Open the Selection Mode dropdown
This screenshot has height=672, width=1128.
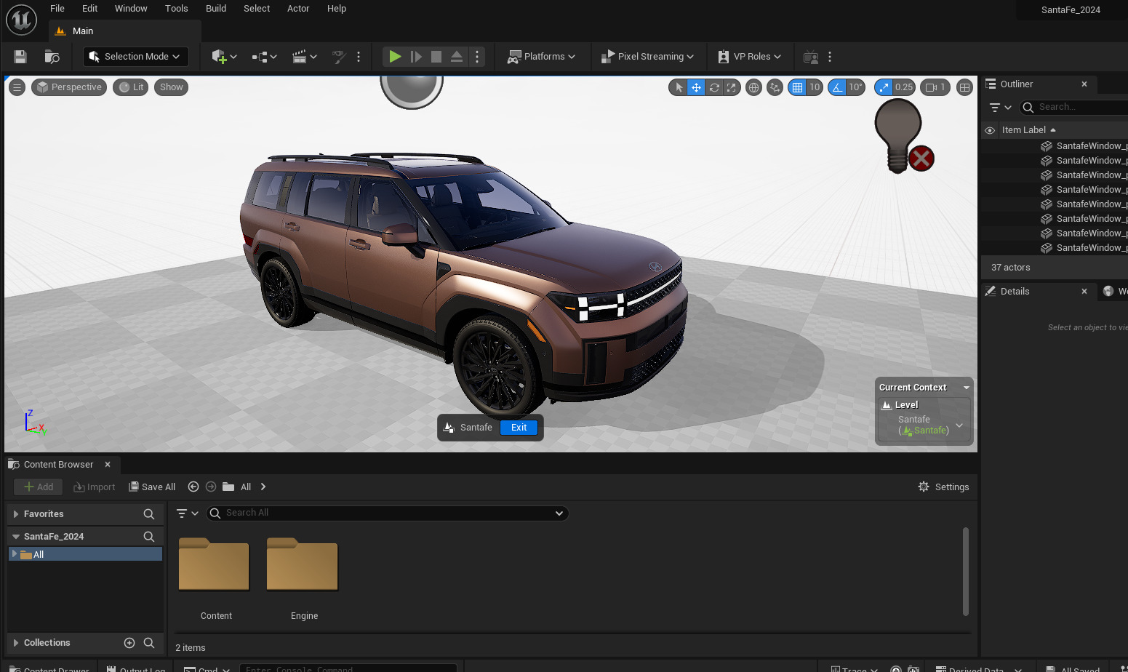[136, 57]
